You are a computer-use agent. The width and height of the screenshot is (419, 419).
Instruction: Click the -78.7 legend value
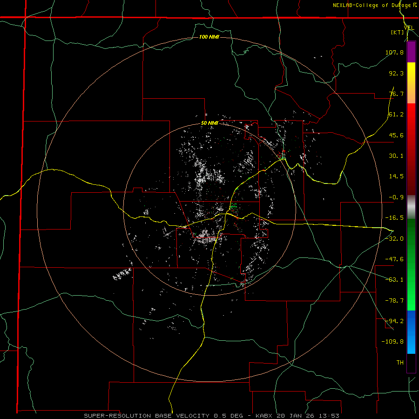click(394, 301)
